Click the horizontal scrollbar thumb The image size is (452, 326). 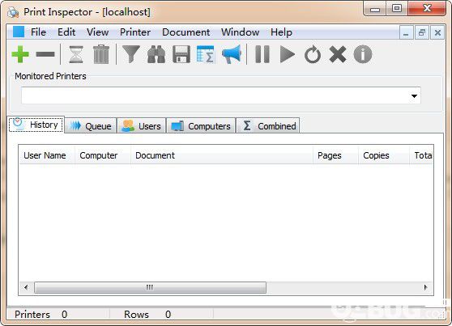tap(150, 287)
